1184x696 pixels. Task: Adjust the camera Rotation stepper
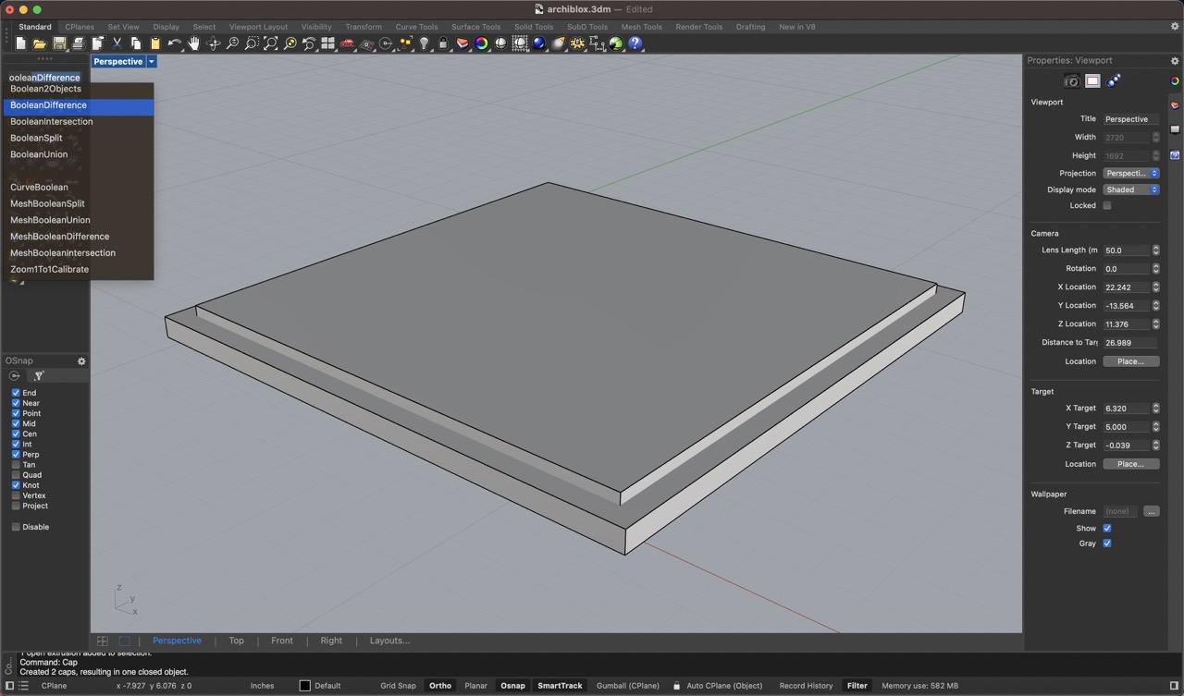pos(1155,269)
